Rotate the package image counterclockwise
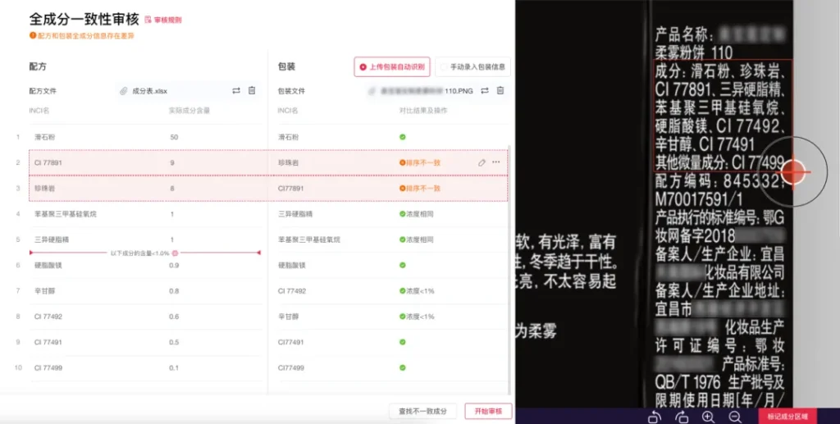Screen dimensions: 840x424 pyautogui.click(x=654, y=417)
